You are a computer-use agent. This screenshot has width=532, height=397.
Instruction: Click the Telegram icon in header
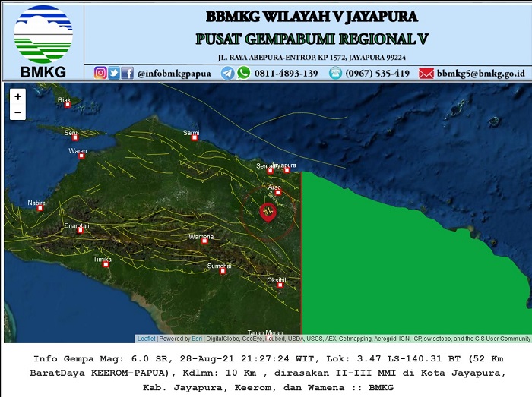click(228, 73)
